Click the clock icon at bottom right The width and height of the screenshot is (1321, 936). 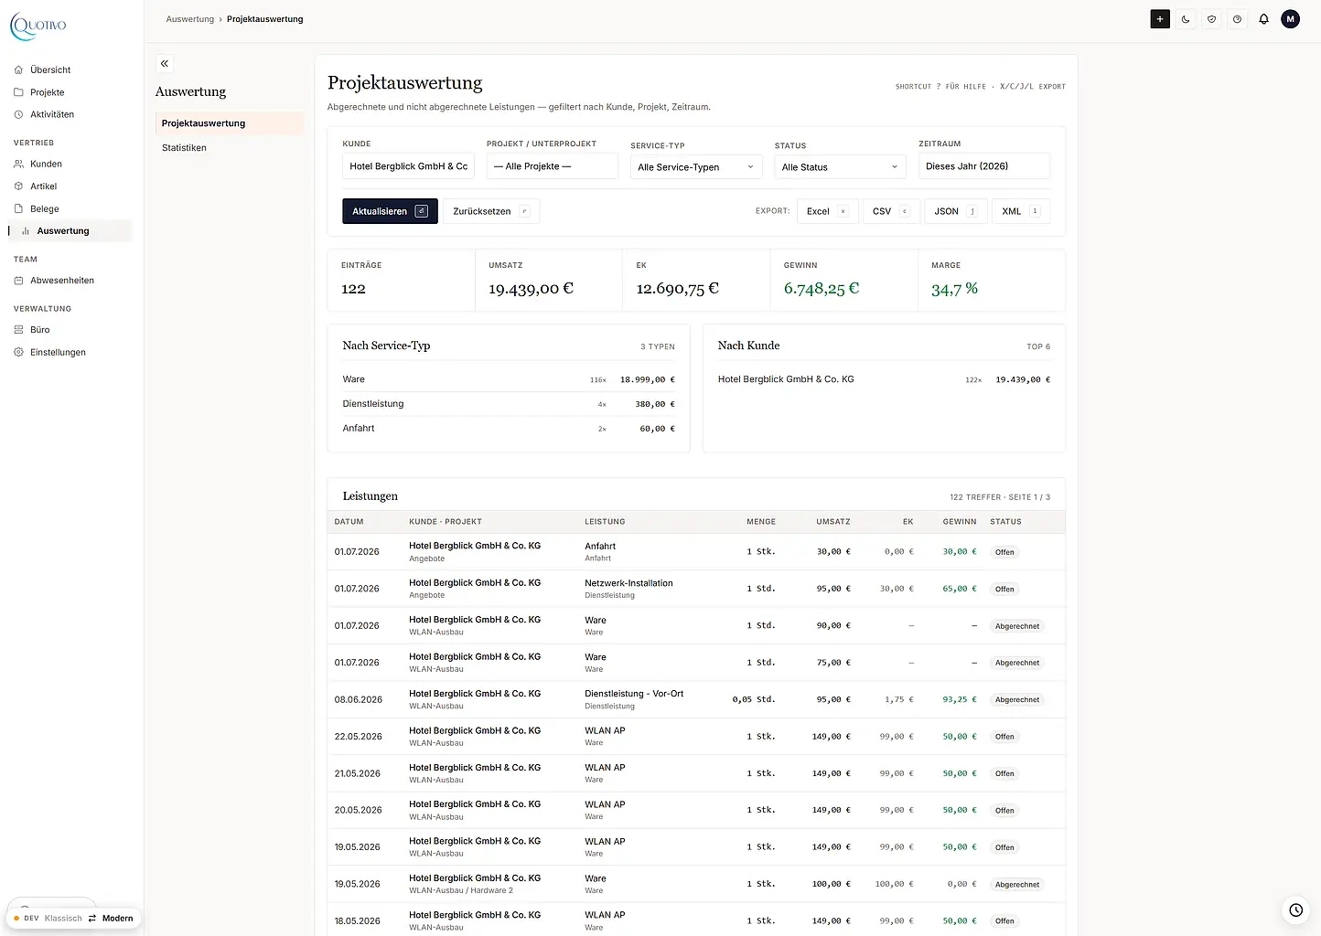pos(1296,909)
